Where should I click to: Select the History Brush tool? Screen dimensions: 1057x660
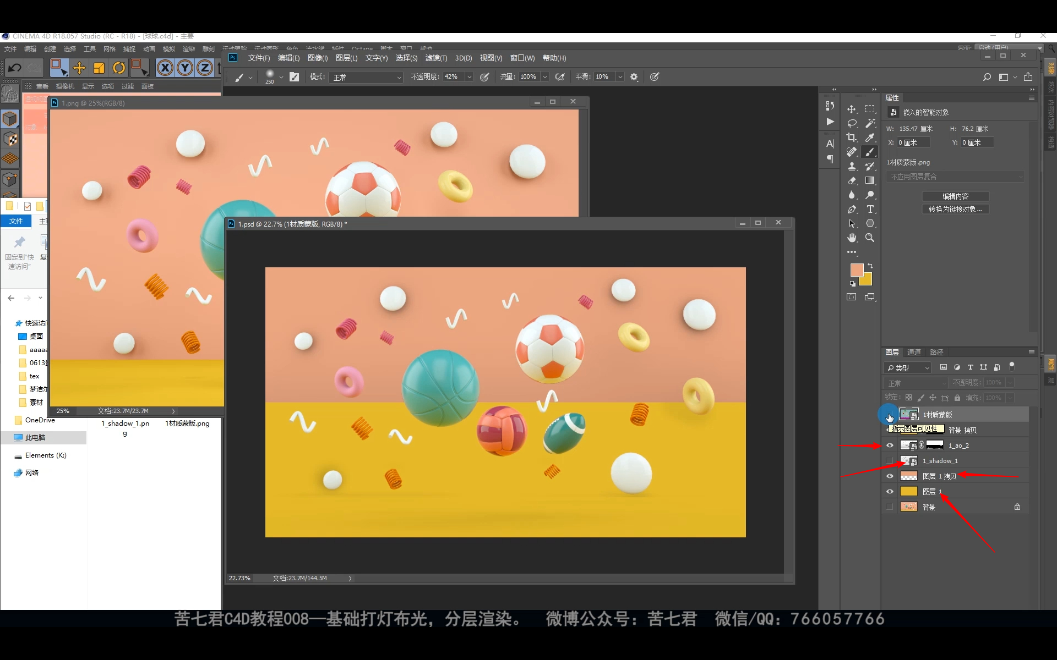tap(870, 166)
